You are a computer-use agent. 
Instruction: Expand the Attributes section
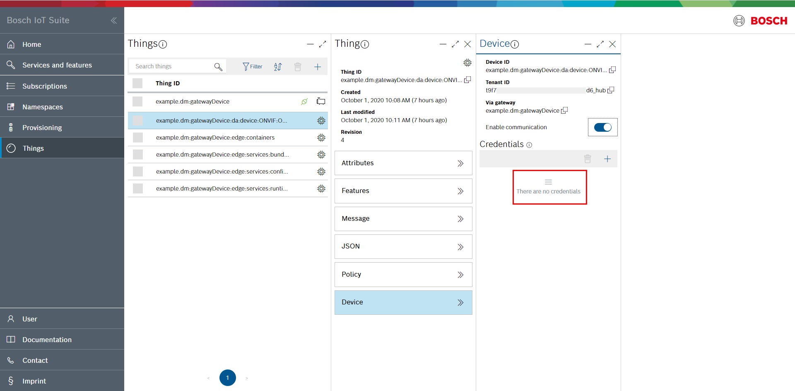click(x=403, y=163)
